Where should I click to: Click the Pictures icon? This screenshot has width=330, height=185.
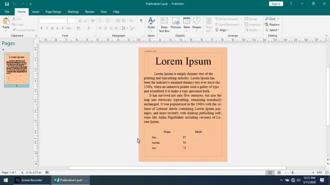tap(176, 23)
